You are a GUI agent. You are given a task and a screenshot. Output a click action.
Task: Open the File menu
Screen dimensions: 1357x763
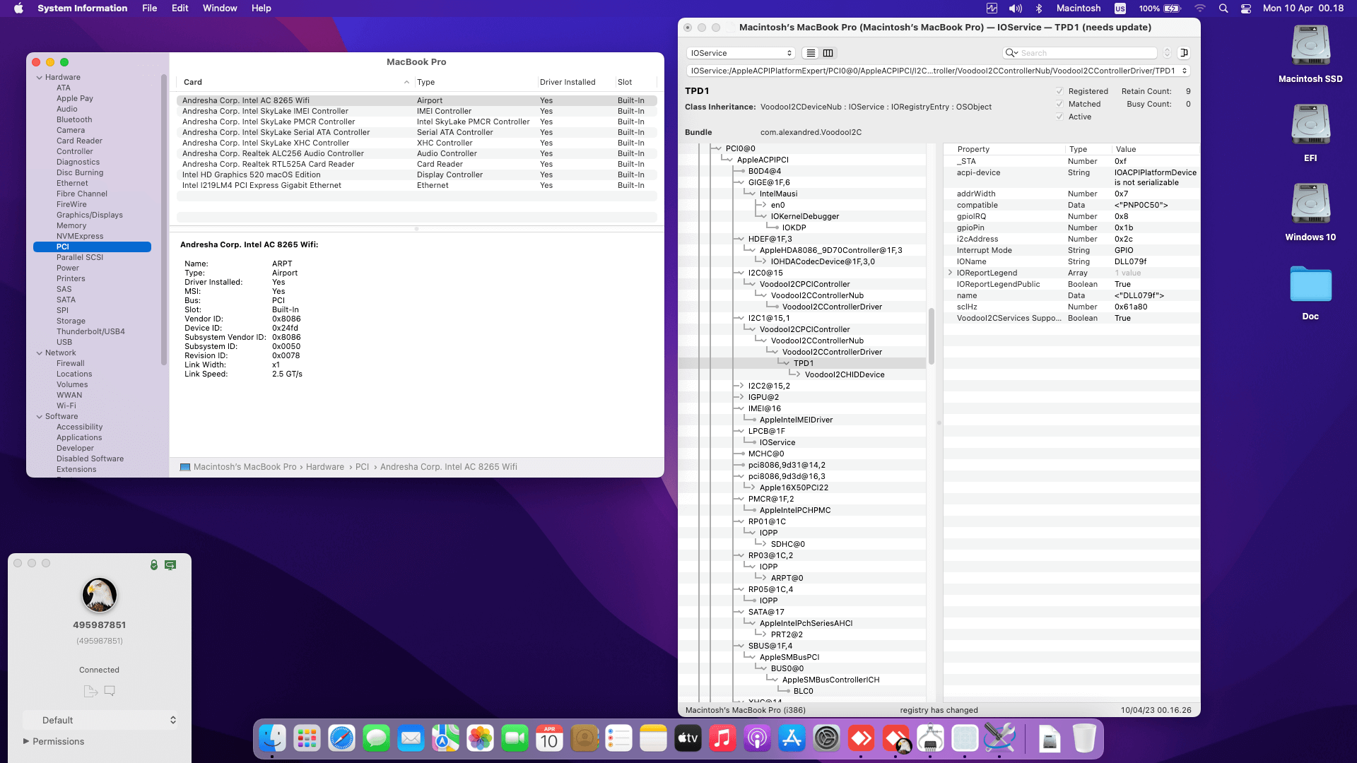[149, 8]
